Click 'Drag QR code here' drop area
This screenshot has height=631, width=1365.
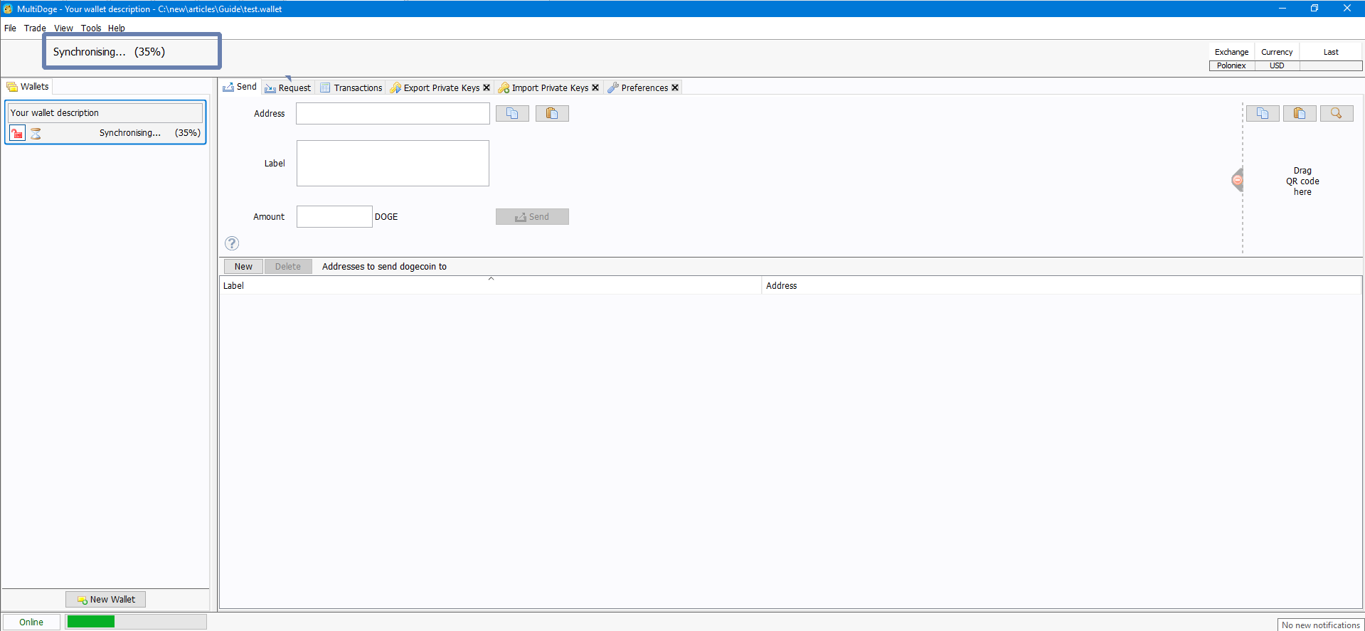(x=1302, y=181)
